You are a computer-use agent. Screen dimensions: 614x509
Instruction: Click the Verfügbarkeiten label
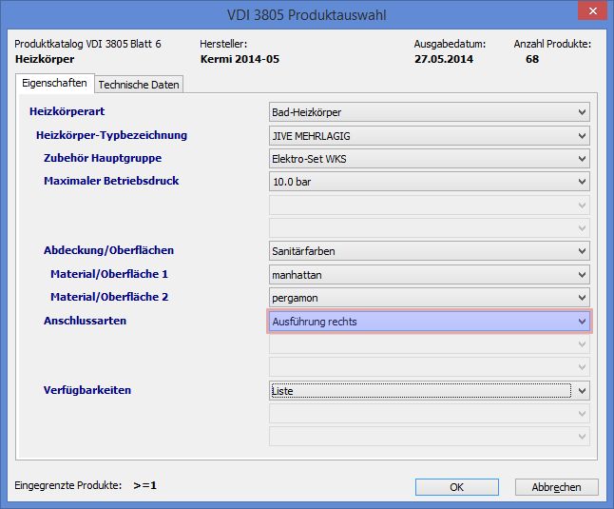87,390
